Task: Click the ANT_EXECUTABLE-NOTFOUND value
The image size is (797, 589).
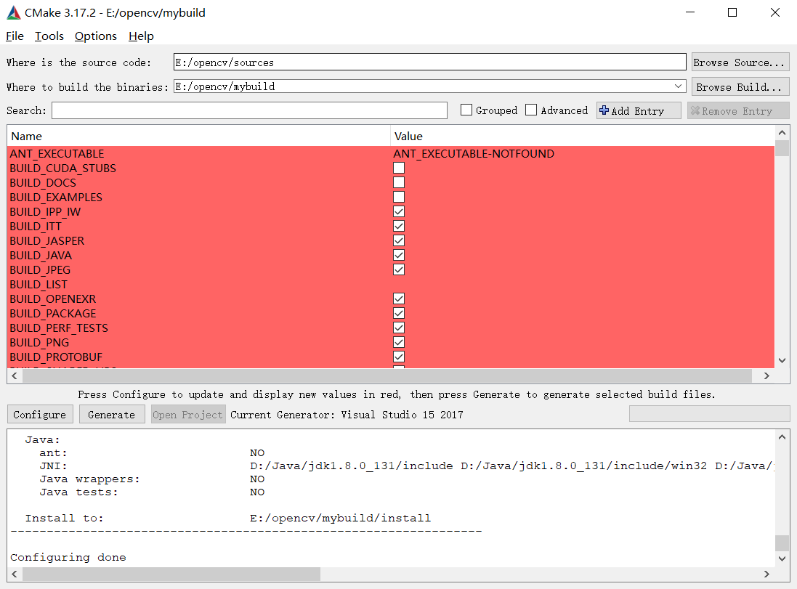Action: [474, 153]
